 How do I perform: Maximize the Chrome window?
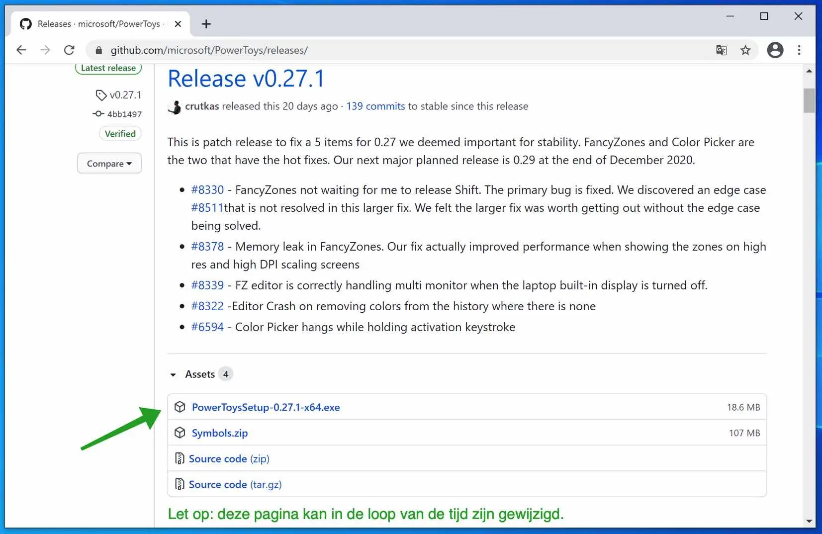pos(764,16)
